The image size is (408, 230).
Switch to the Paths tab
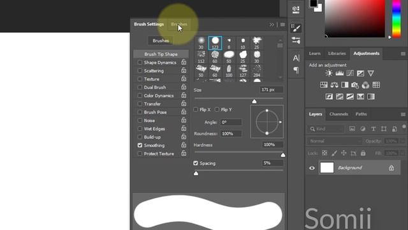point(361,114)
